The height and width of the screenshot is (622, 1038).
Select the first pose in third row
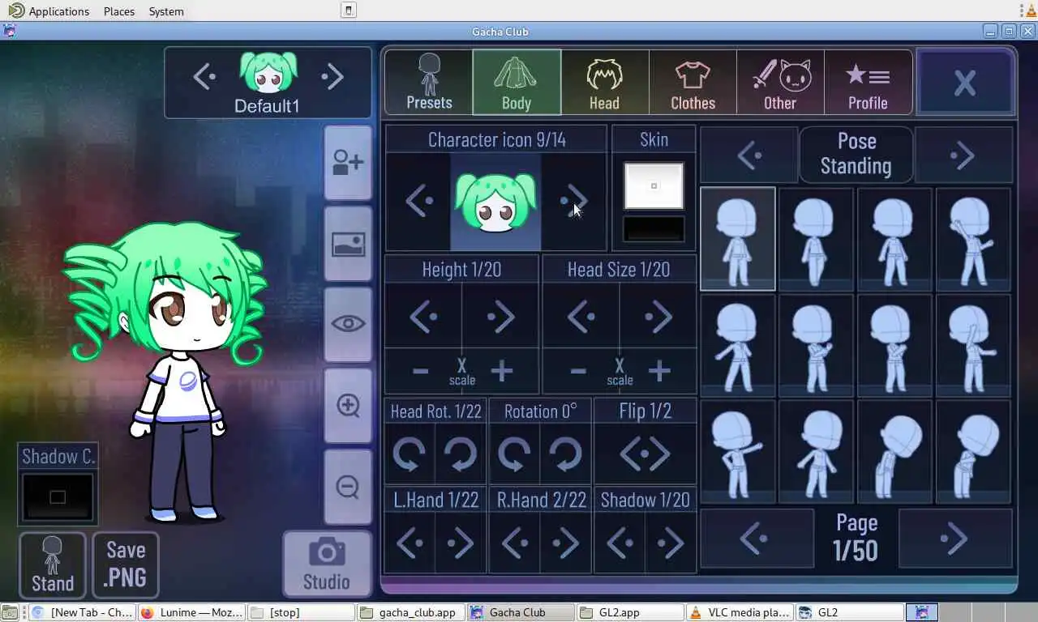[x=738, y=453]
